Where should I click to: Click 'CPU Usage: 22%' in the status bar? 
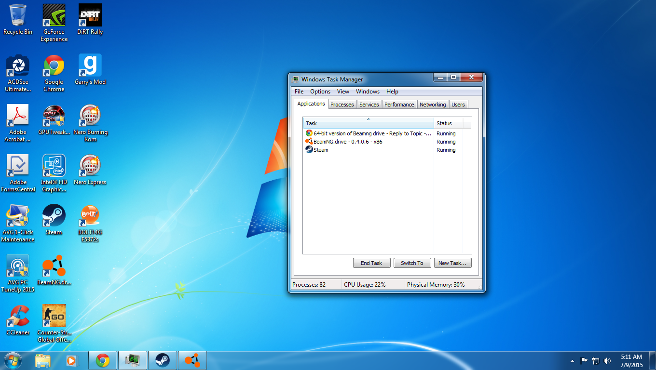tap(365, 285)
